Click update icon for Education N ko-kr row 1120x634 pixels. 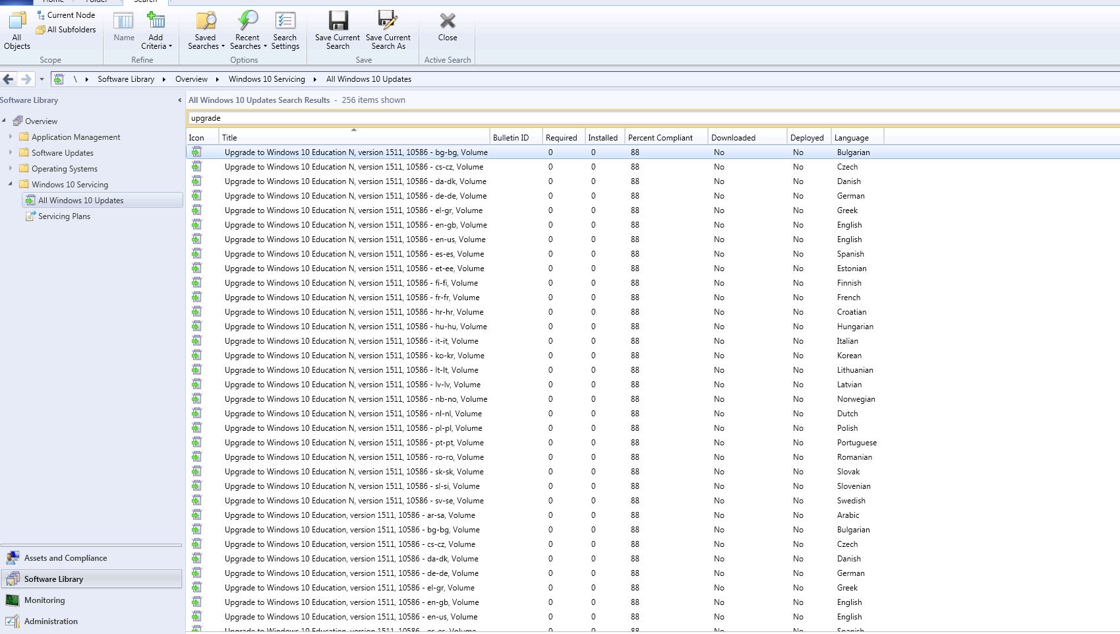tap(196, 355)
